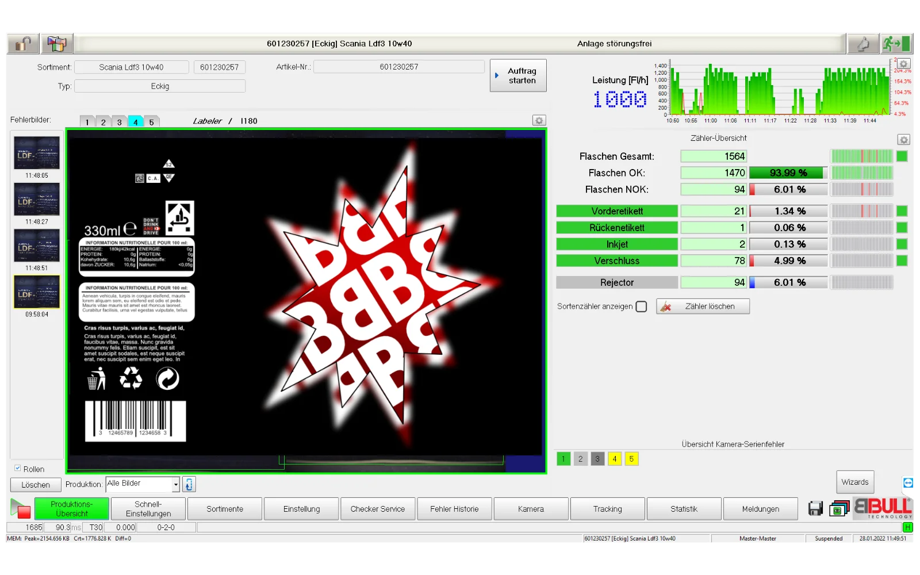
Task: Enable Sortenzähler anzeigen checkbox
Action: pos(641,306)
